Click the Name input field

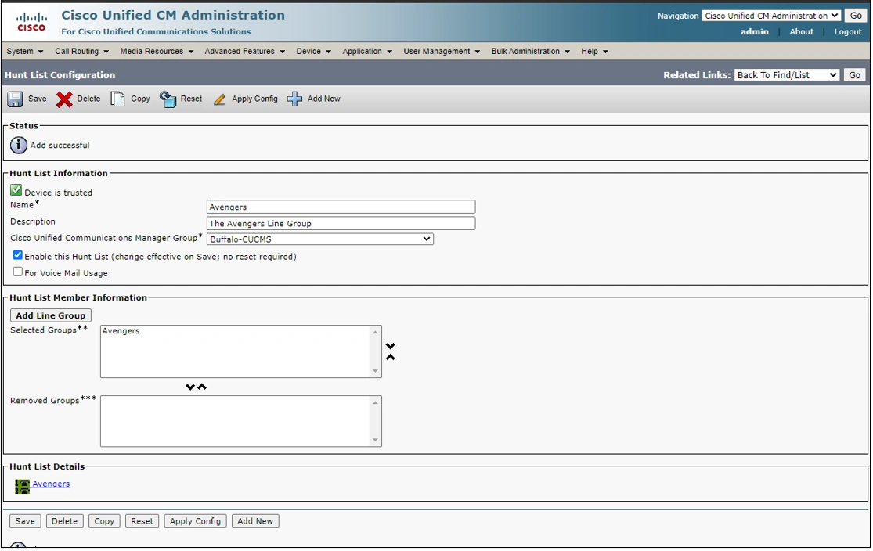coord(341,207)
